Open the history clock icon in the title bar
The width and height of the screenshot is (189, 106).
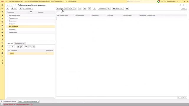click(162, 1)
